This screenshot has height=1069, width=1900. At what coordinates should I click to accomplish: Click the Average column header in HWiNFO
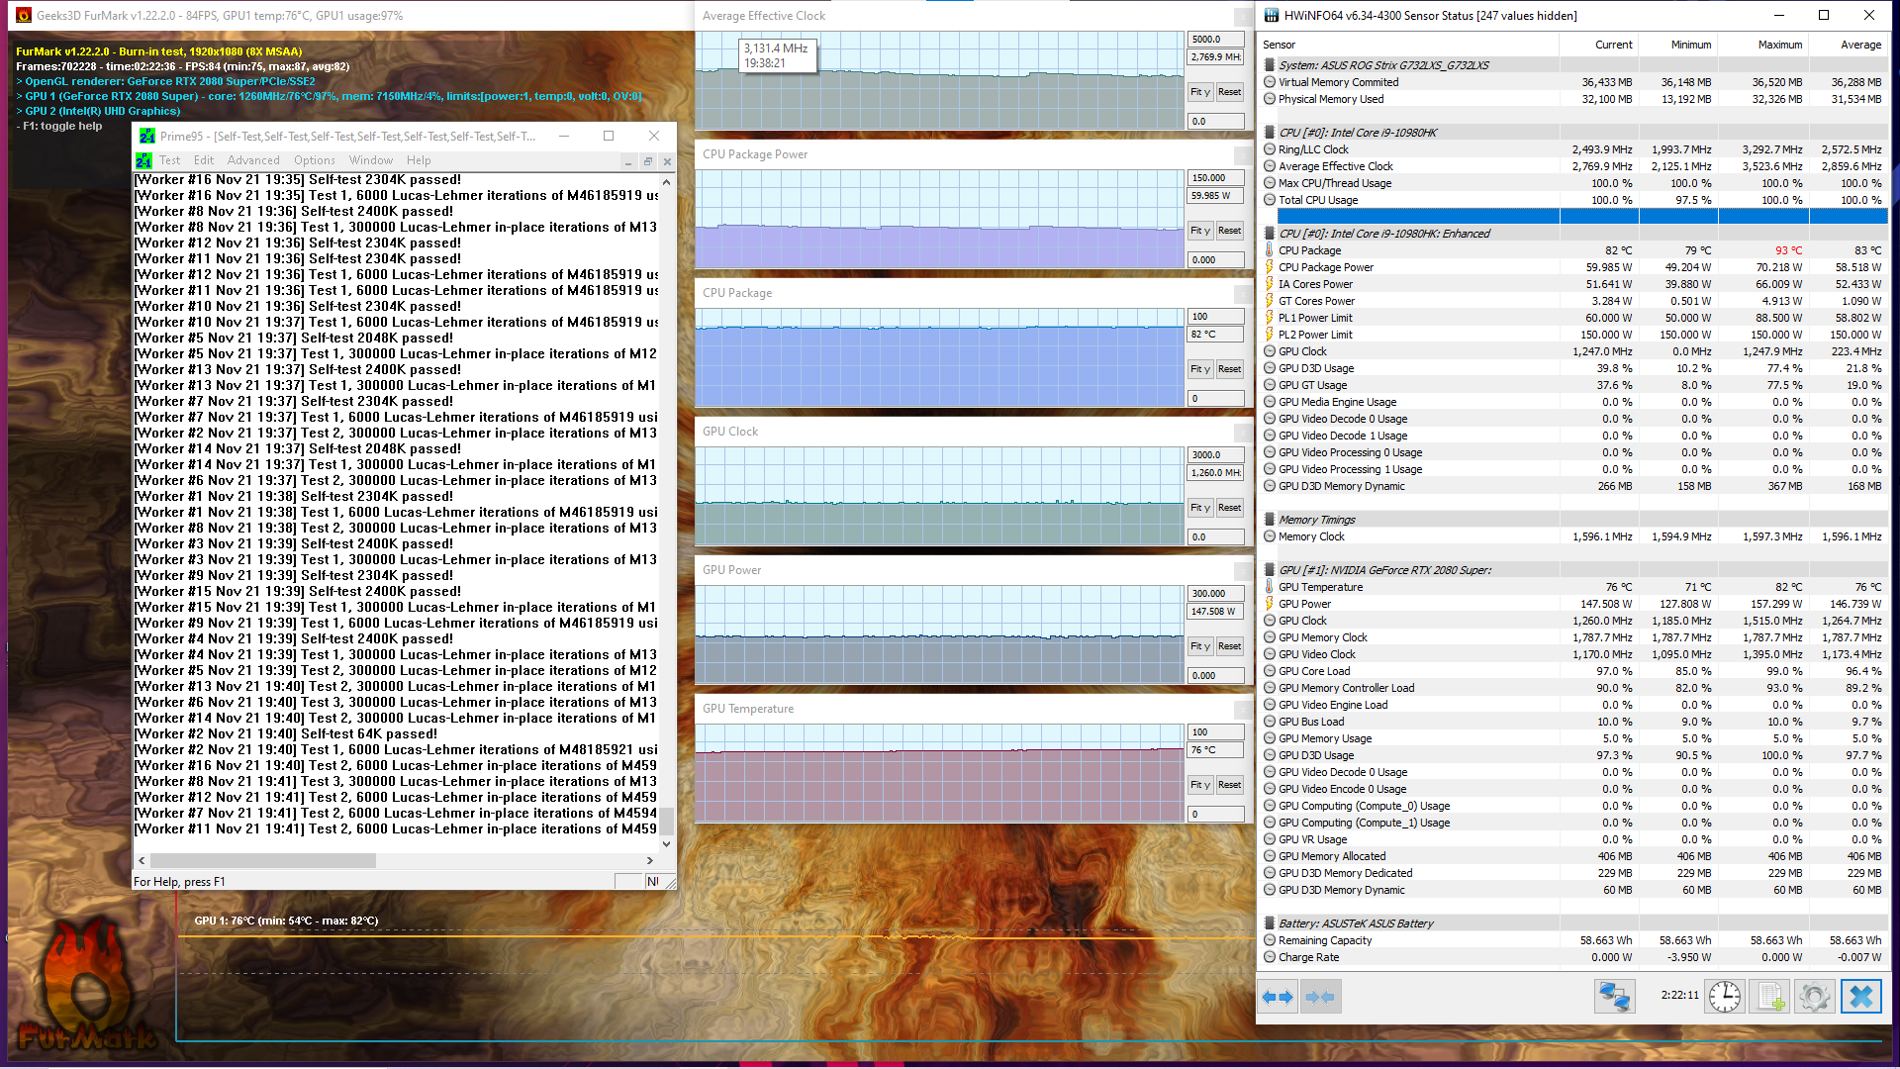1860,45
